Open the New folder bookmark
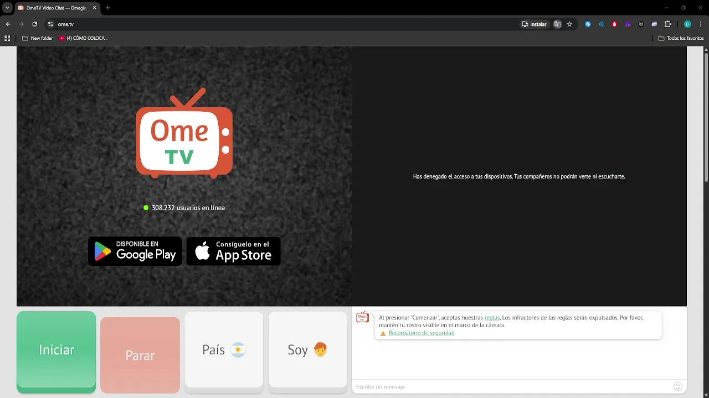The width and height of the screenshot is (709, 398). (37, 38)
